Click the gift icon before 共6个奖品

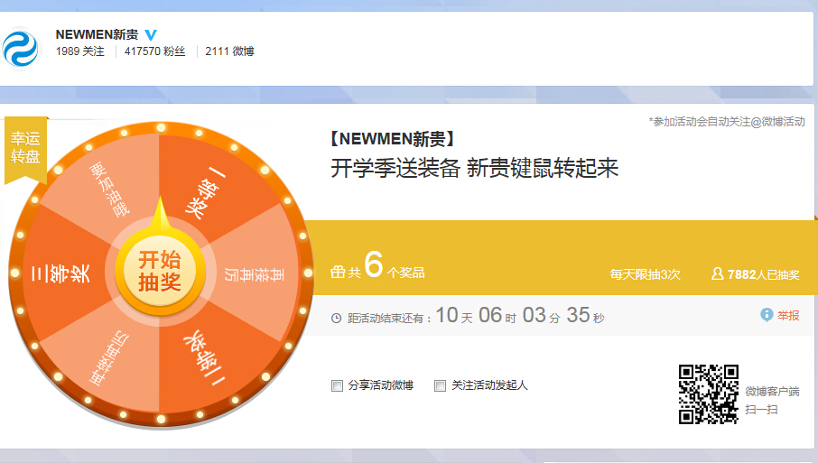pyautogui.click(x=338, y=272)
